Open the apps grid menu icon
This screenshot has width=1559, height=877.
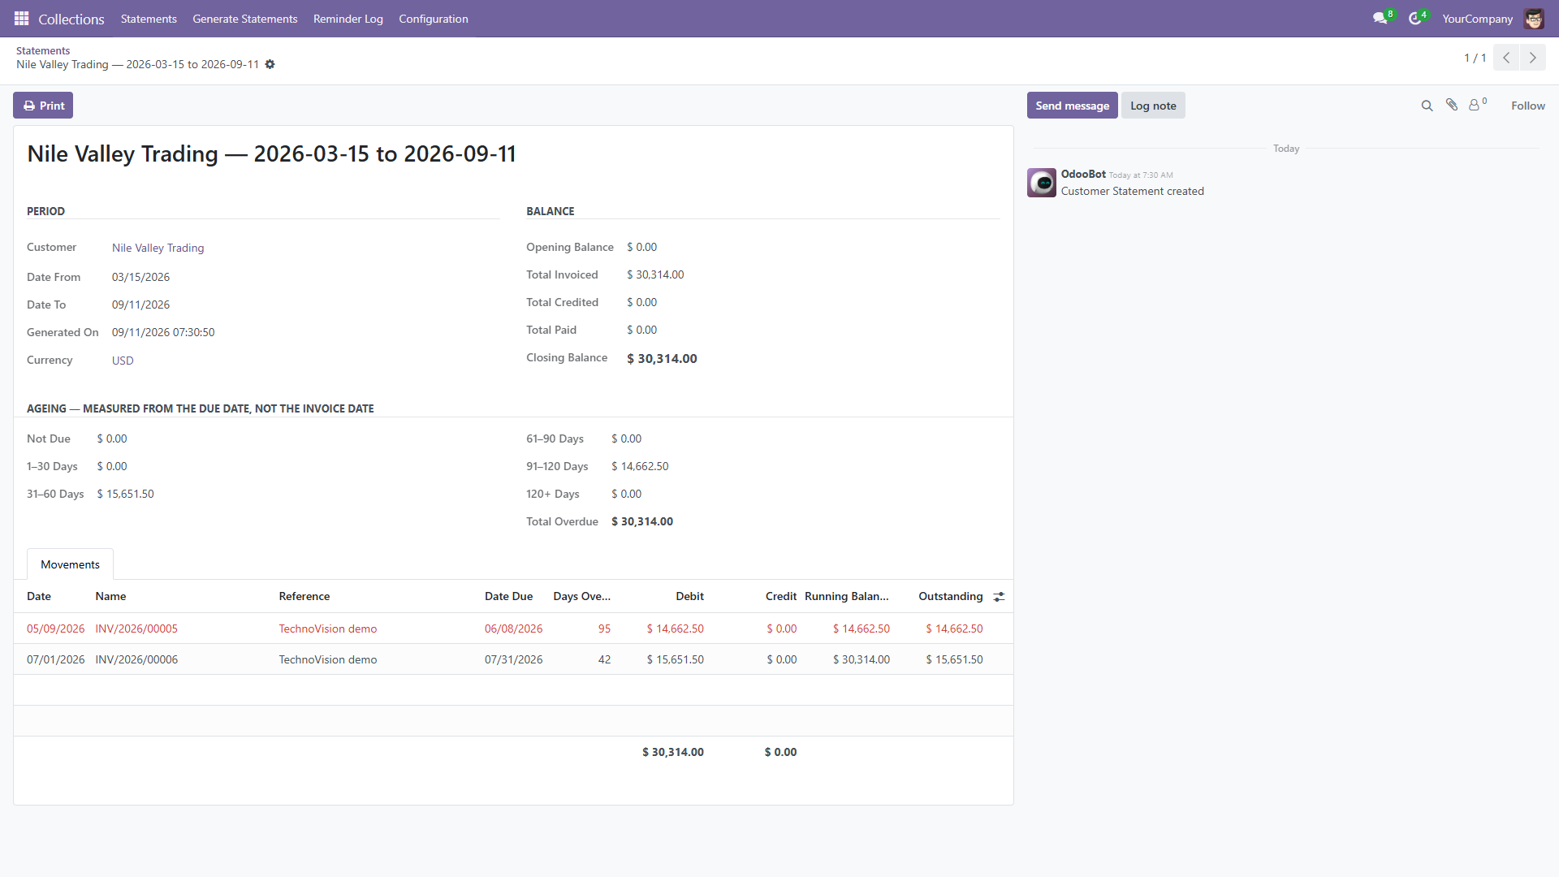[x=22, y=18]
